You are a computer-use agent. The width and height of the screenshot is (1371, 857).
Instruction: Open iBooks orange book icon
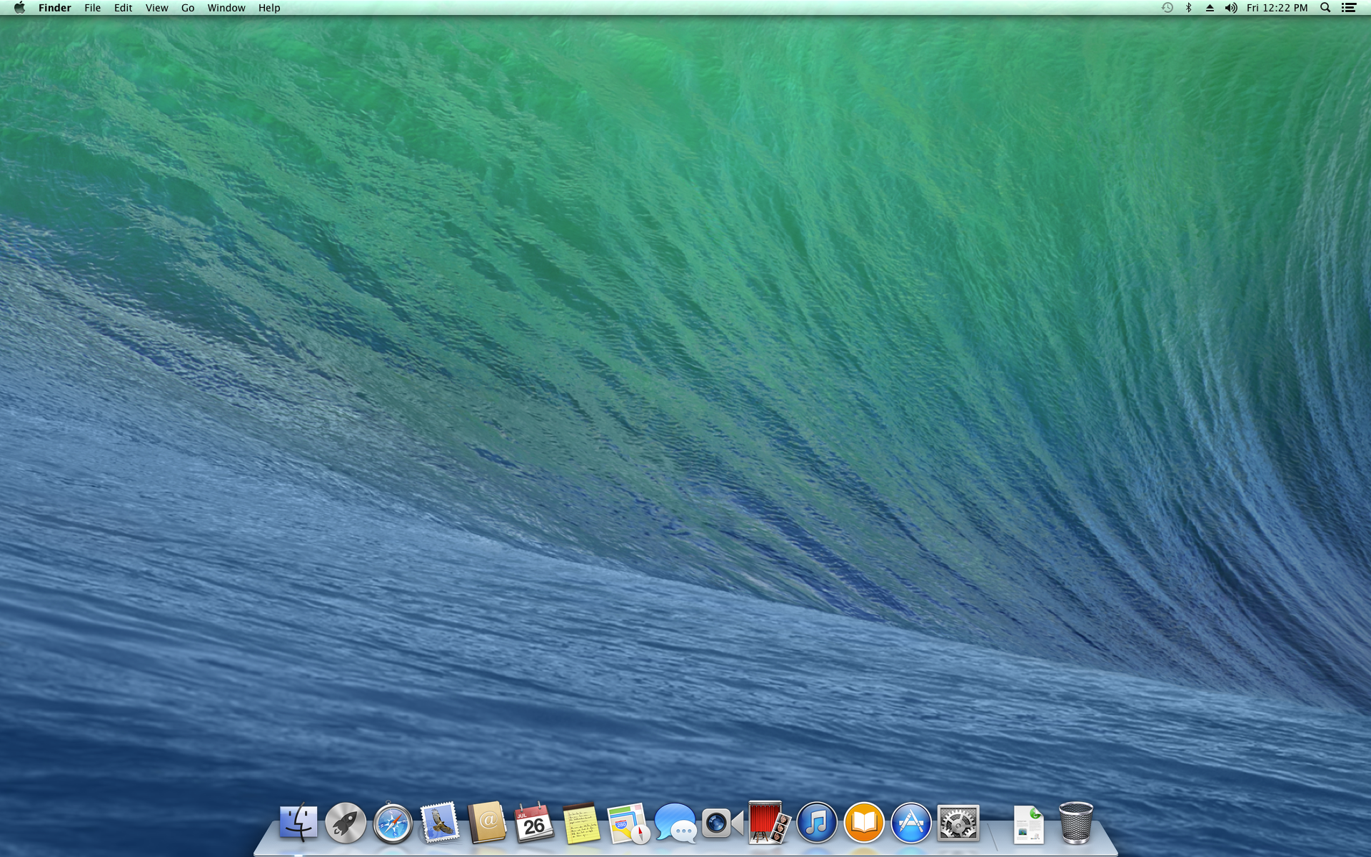[863, 823]
